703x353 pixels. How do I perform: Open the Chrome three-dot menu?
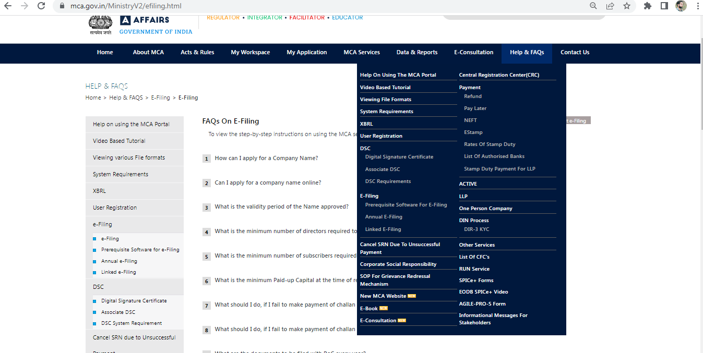coord(697,6)
